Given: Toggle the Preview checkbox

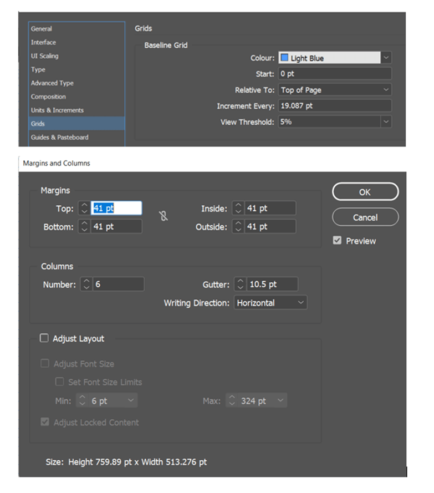Looking at the screenshot, I should point(337,241).
